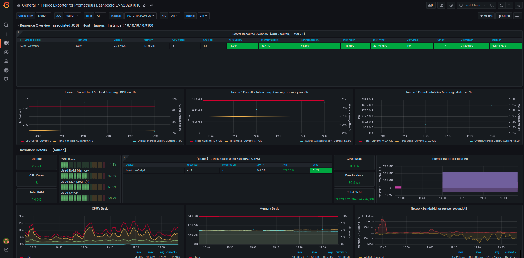
Task: Click the Update button
Action: click(486, 16)
